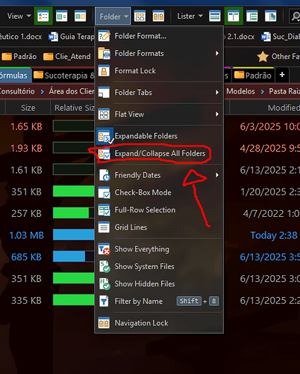This screenshot has width=300, height=374.
Task: Click the Navigation Lock toolbar icon beside Folder
Action: (158, 16)
